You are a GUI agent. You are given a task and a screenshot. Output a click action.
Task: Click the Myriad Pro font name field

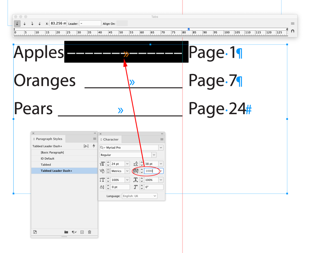pyautogui.click(x=132, y=147)
